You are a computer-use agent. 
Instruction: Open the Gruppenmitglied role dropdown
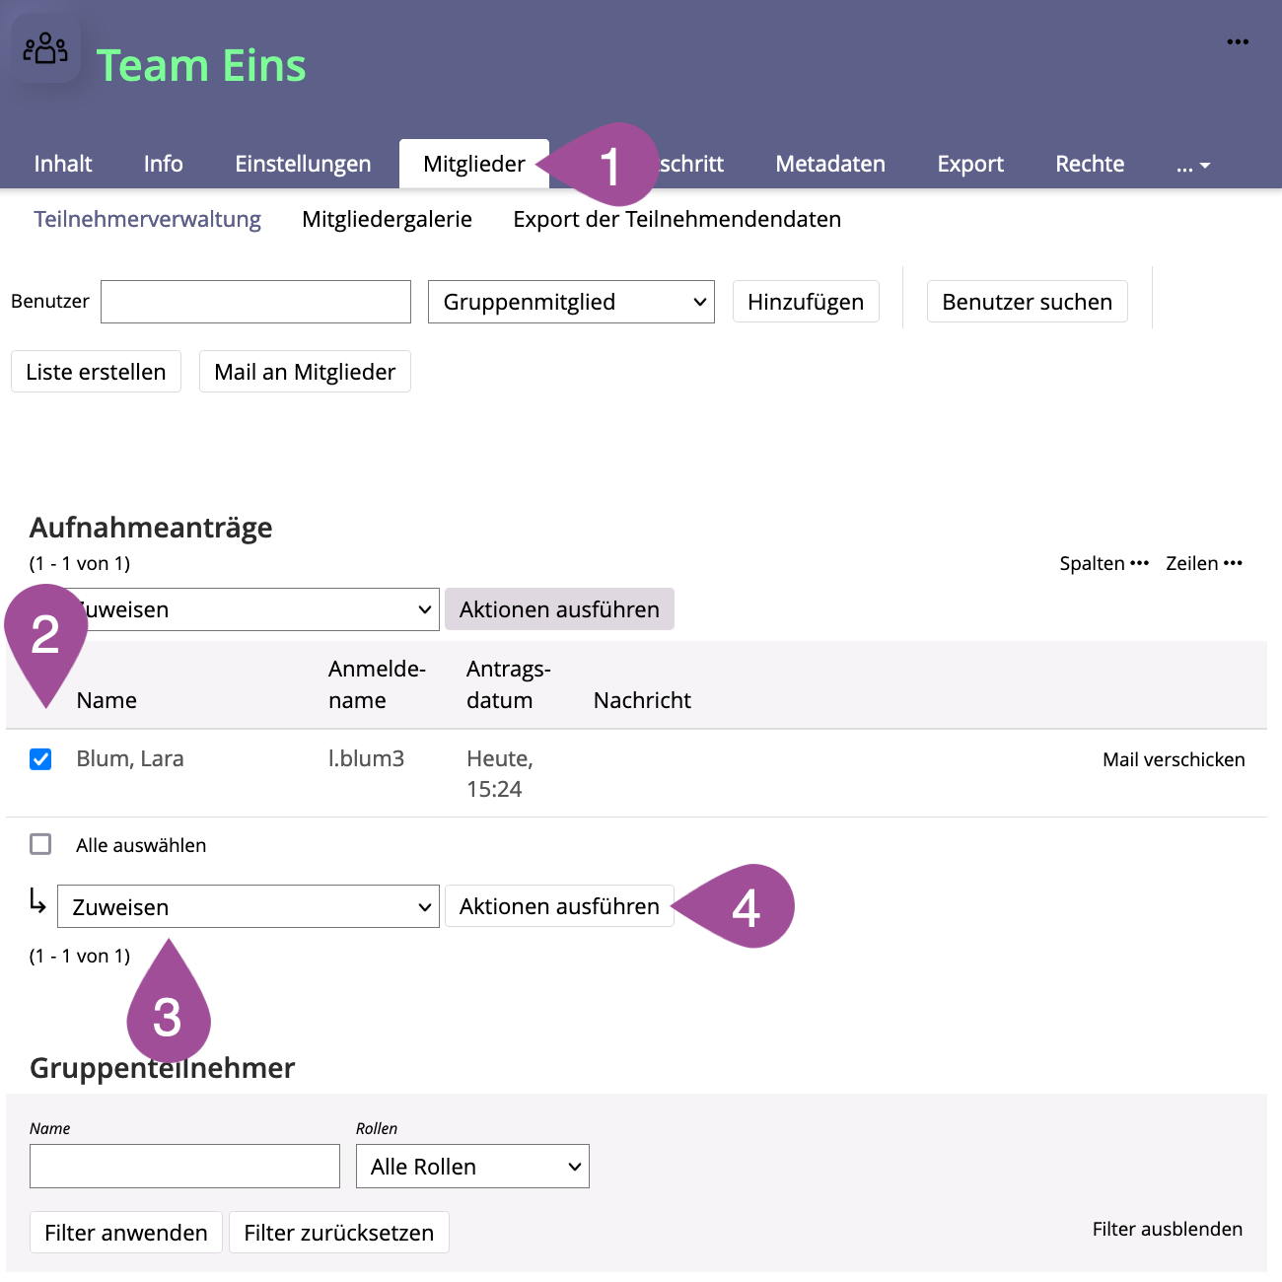pyautogui.click(x=571, y=302)
